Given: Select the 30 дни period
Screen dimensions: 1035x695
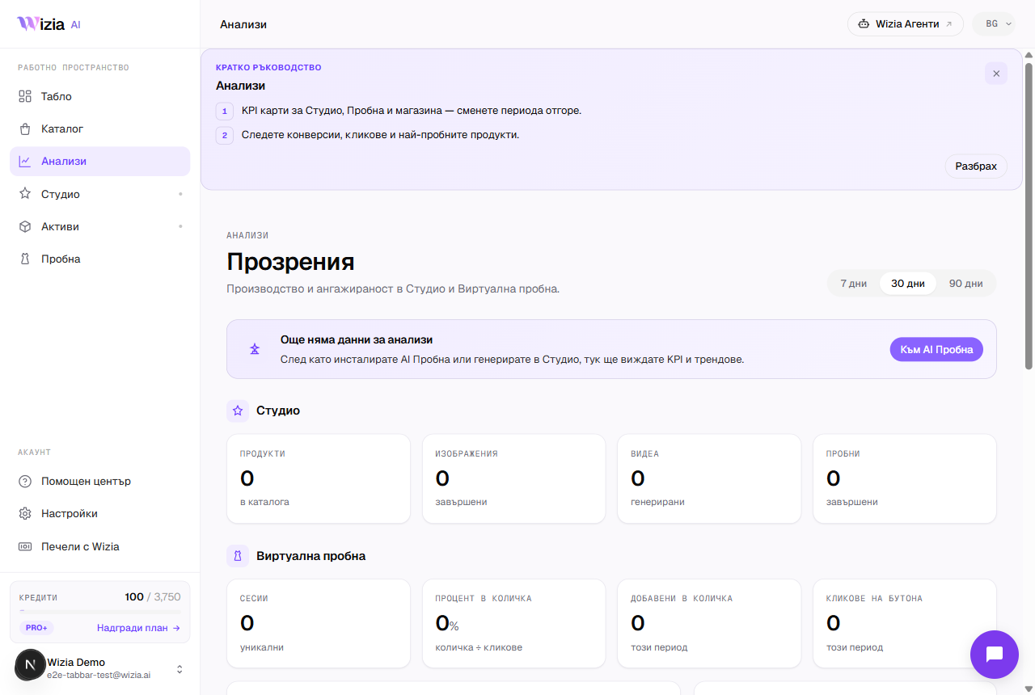Looking at the screenshot, I should click(x=908, y=284).
